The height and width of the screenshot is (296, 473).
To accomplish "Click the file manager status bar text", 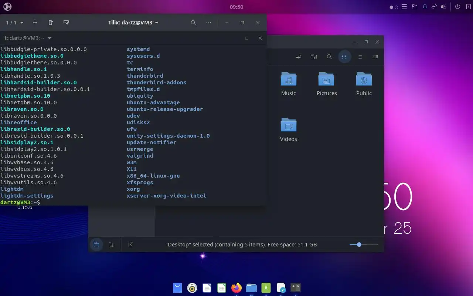I will [241, 245].
